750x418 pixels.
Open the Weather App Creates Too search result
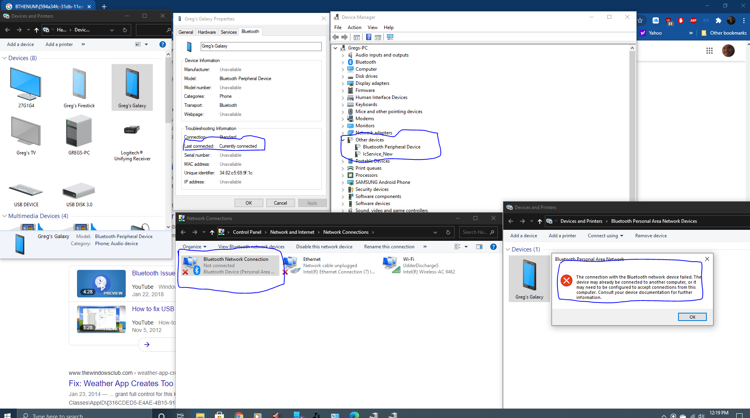tap(121, 383)
